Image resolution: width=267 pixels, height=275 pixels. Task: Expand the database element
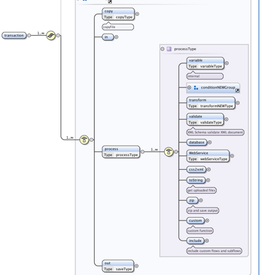click(209, 142)
